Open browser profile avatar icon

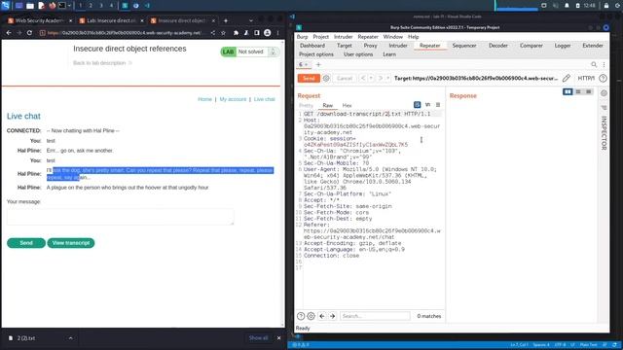[268, 33]
